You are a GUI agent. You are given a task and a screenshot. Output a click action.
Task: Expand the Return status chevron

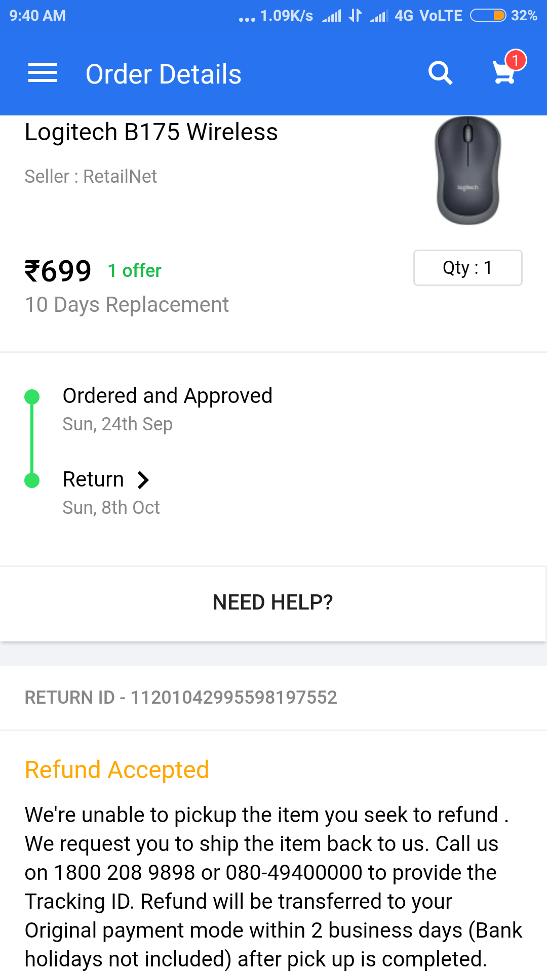[x=143, y=479]
